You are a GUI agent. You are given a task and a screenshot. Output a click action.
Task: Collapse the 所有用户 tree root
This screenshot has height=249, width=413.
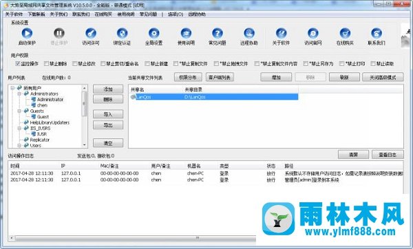[12, 88]
